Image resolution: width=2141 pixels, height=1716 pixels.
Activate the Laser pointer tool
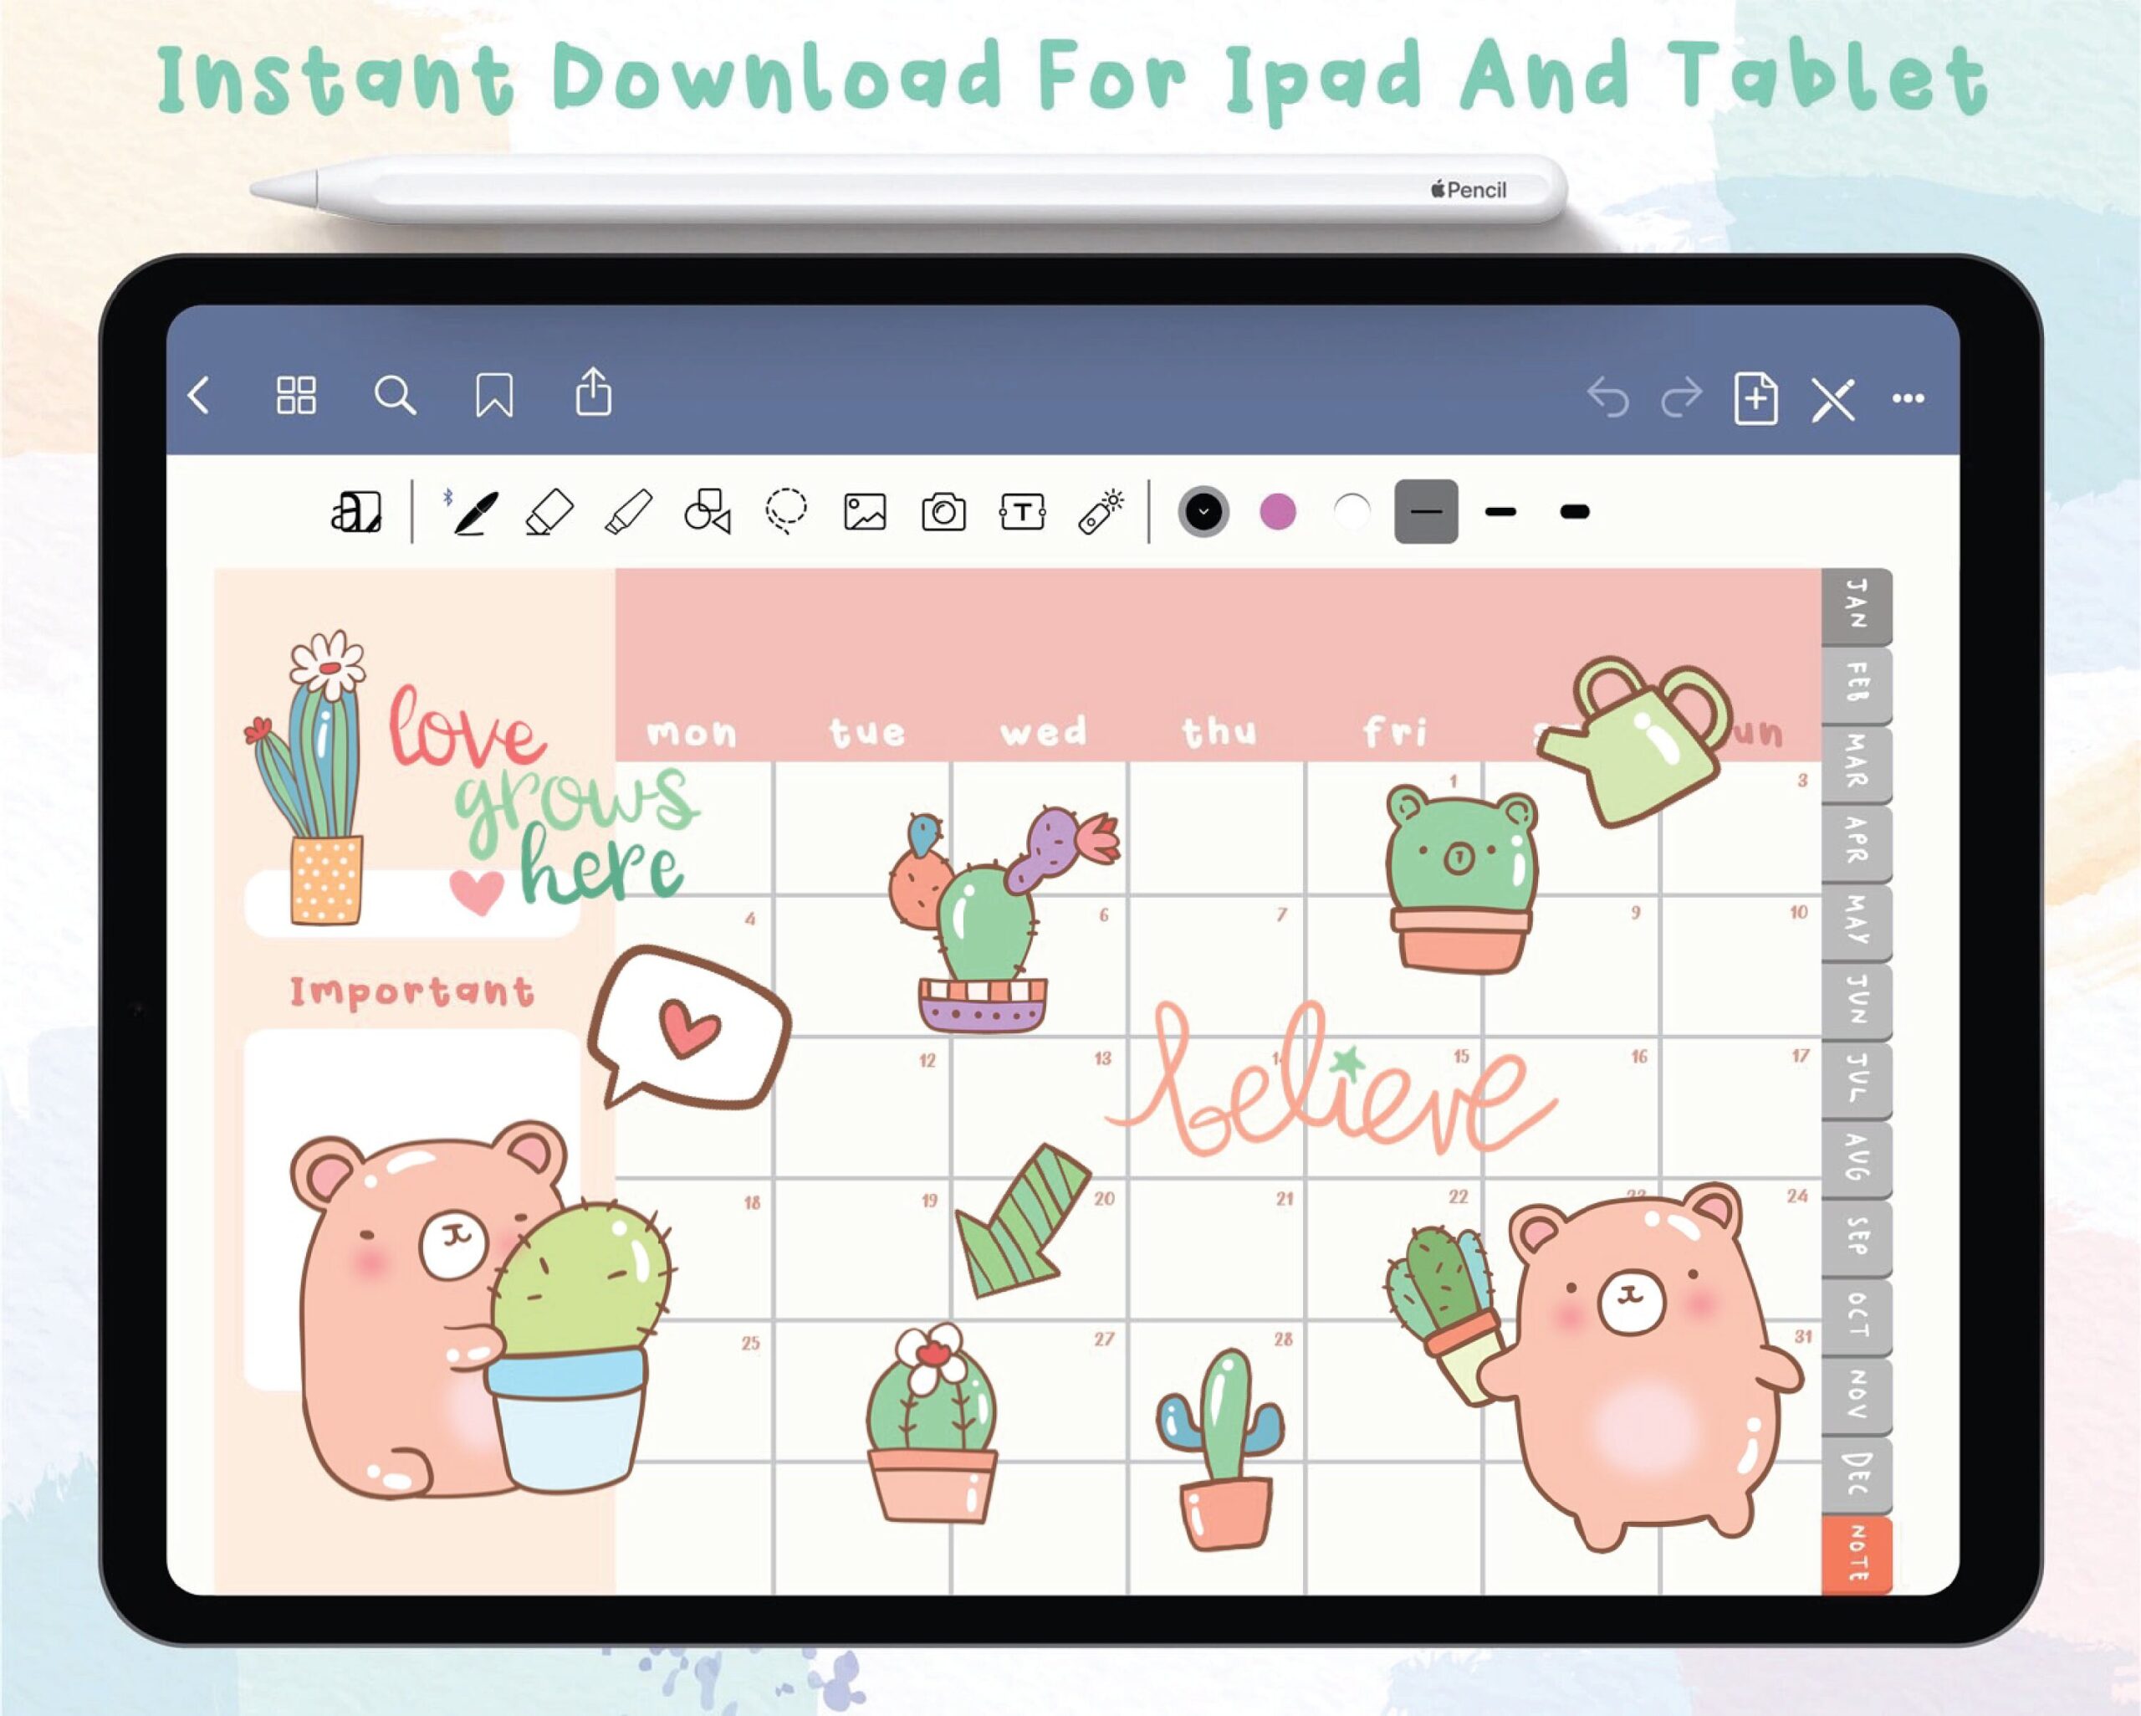(1101, 513)
